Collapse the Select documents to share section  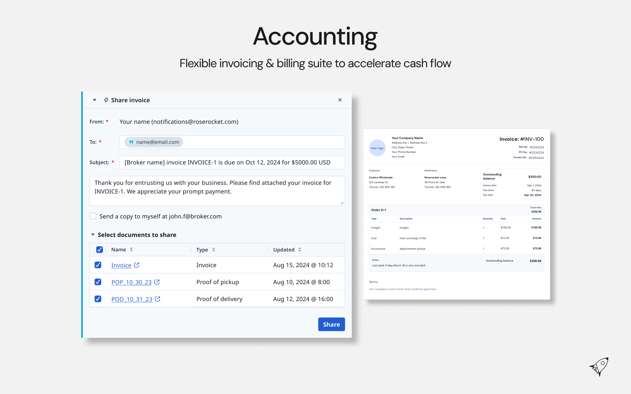[x=93, y=235]
